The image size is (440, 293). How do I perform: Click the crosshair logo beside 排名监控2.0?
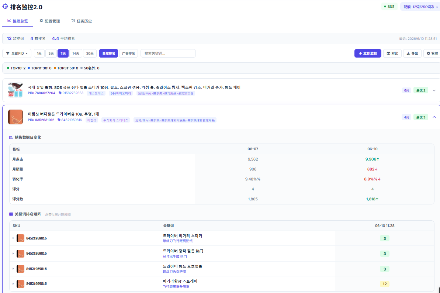(5, 6)
